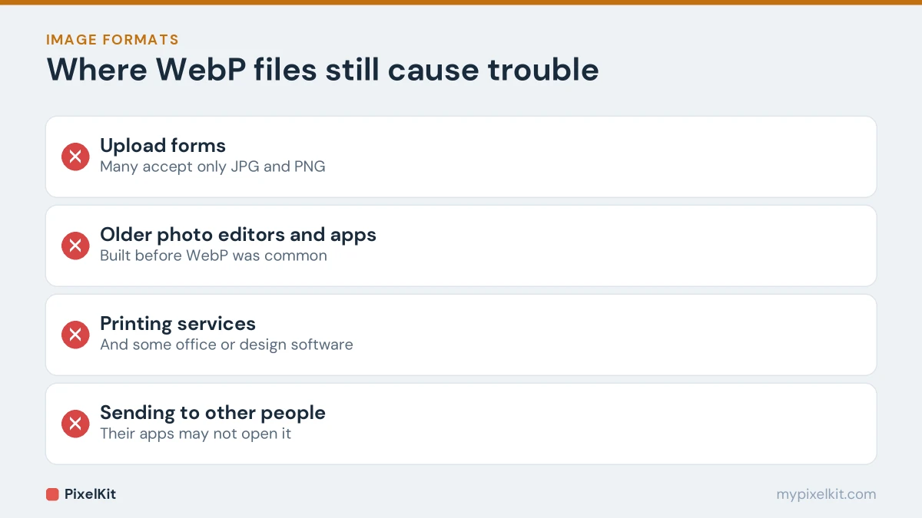
Task: Click the red PixelKit logo square
Action: [x=52, y=494]
